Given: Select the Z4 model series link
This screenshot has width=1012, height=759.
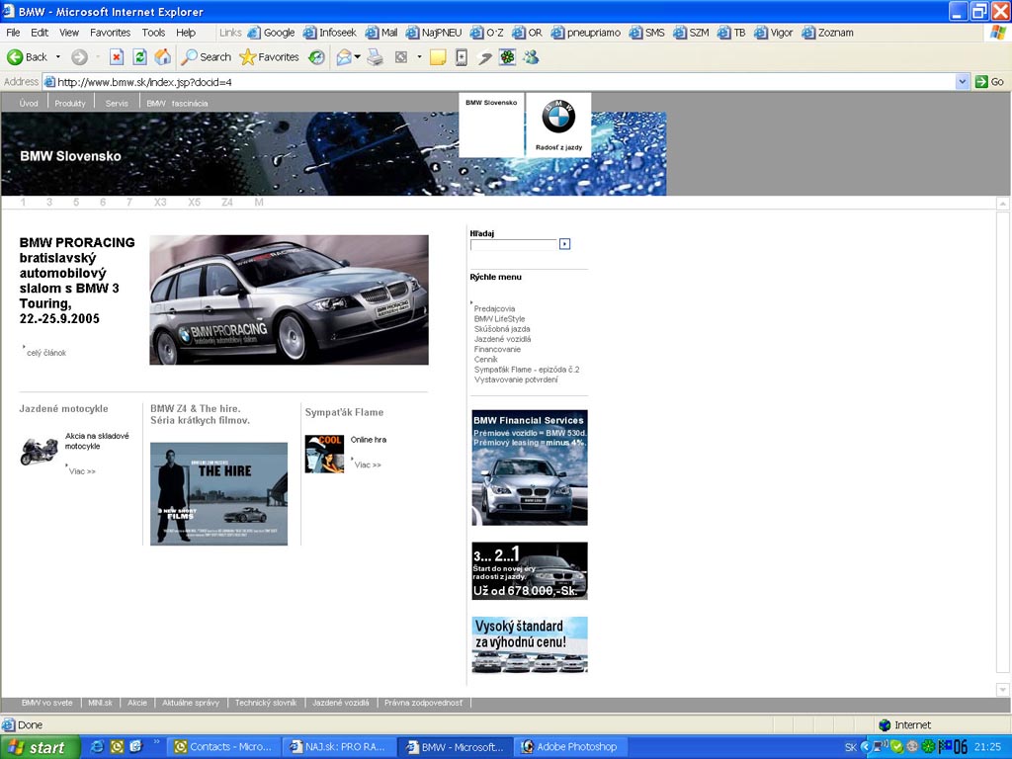Looking at the screenshot, I should (x=227, y=202).
